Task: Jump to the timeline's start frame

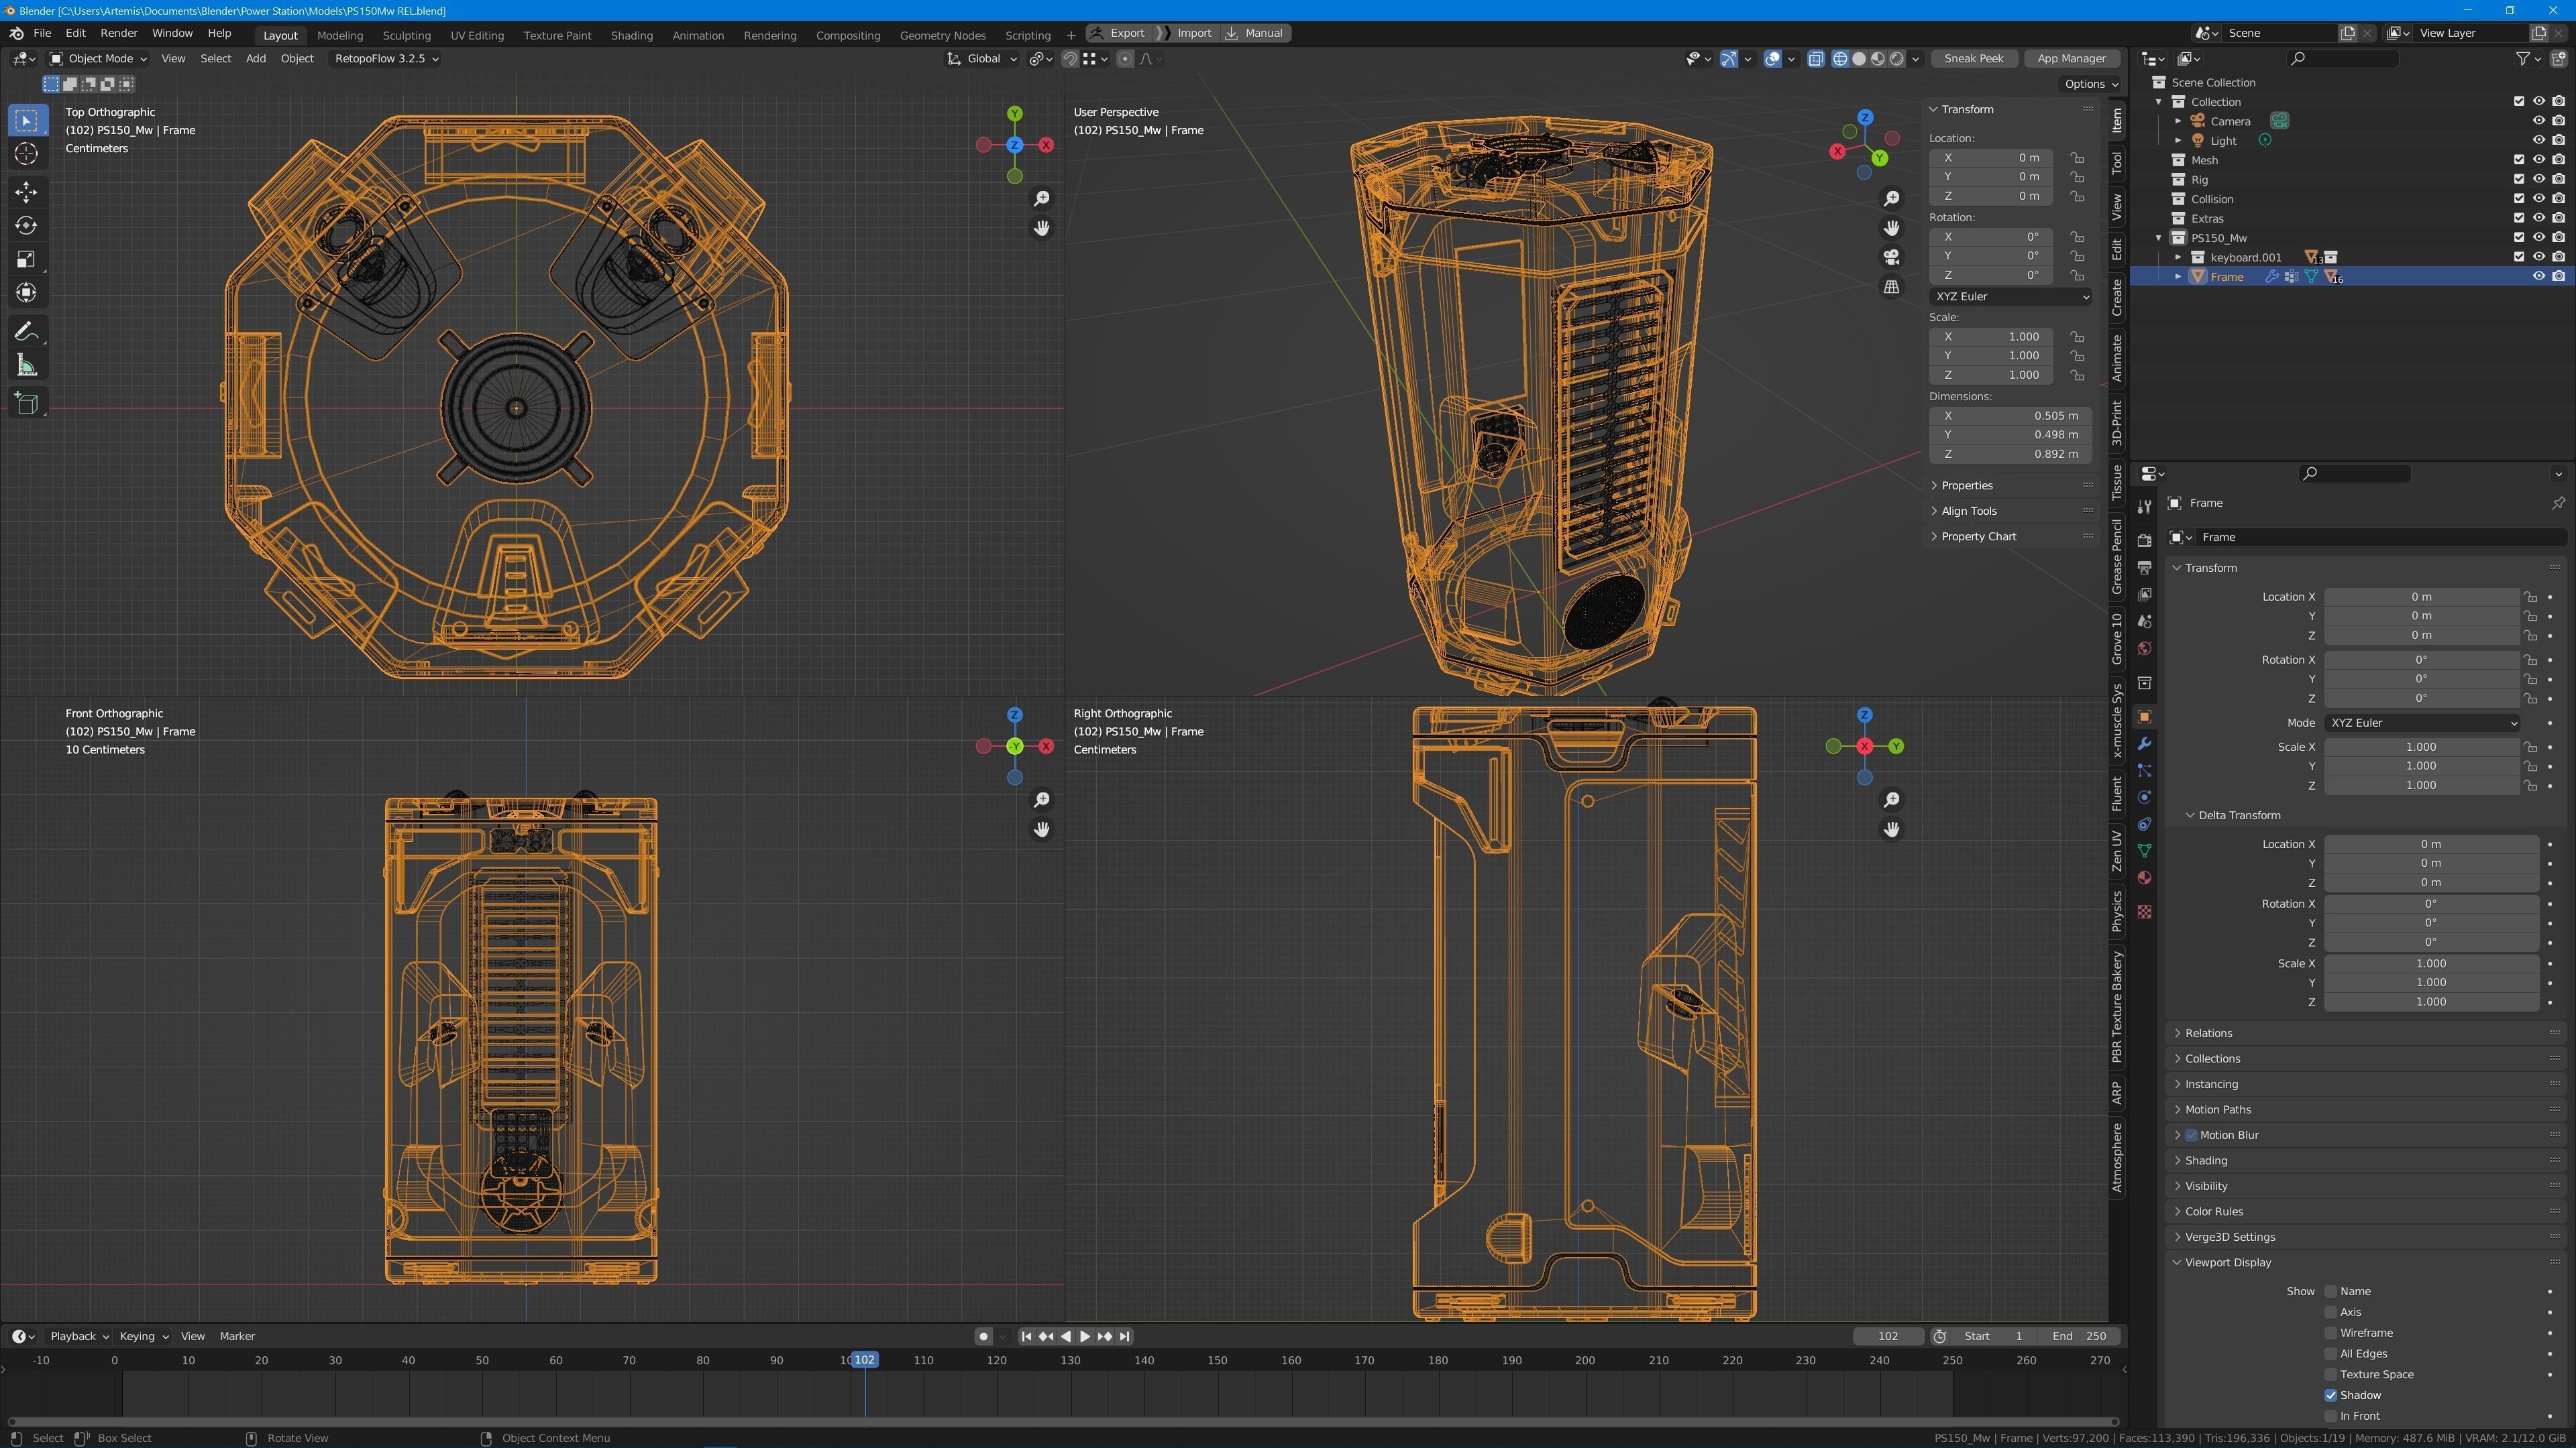Action: (x=1026, y=1337)
